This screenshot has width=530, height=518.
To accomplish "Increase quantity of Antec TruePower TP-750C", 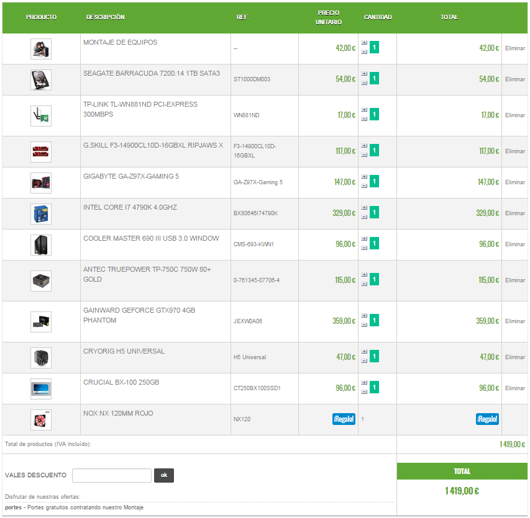I will click(x=364, y=275).
